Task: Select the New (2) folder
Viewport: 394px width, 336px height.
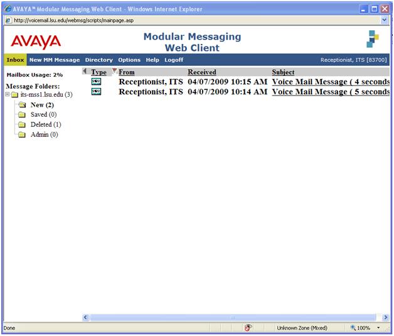Action: pos(42,105)
